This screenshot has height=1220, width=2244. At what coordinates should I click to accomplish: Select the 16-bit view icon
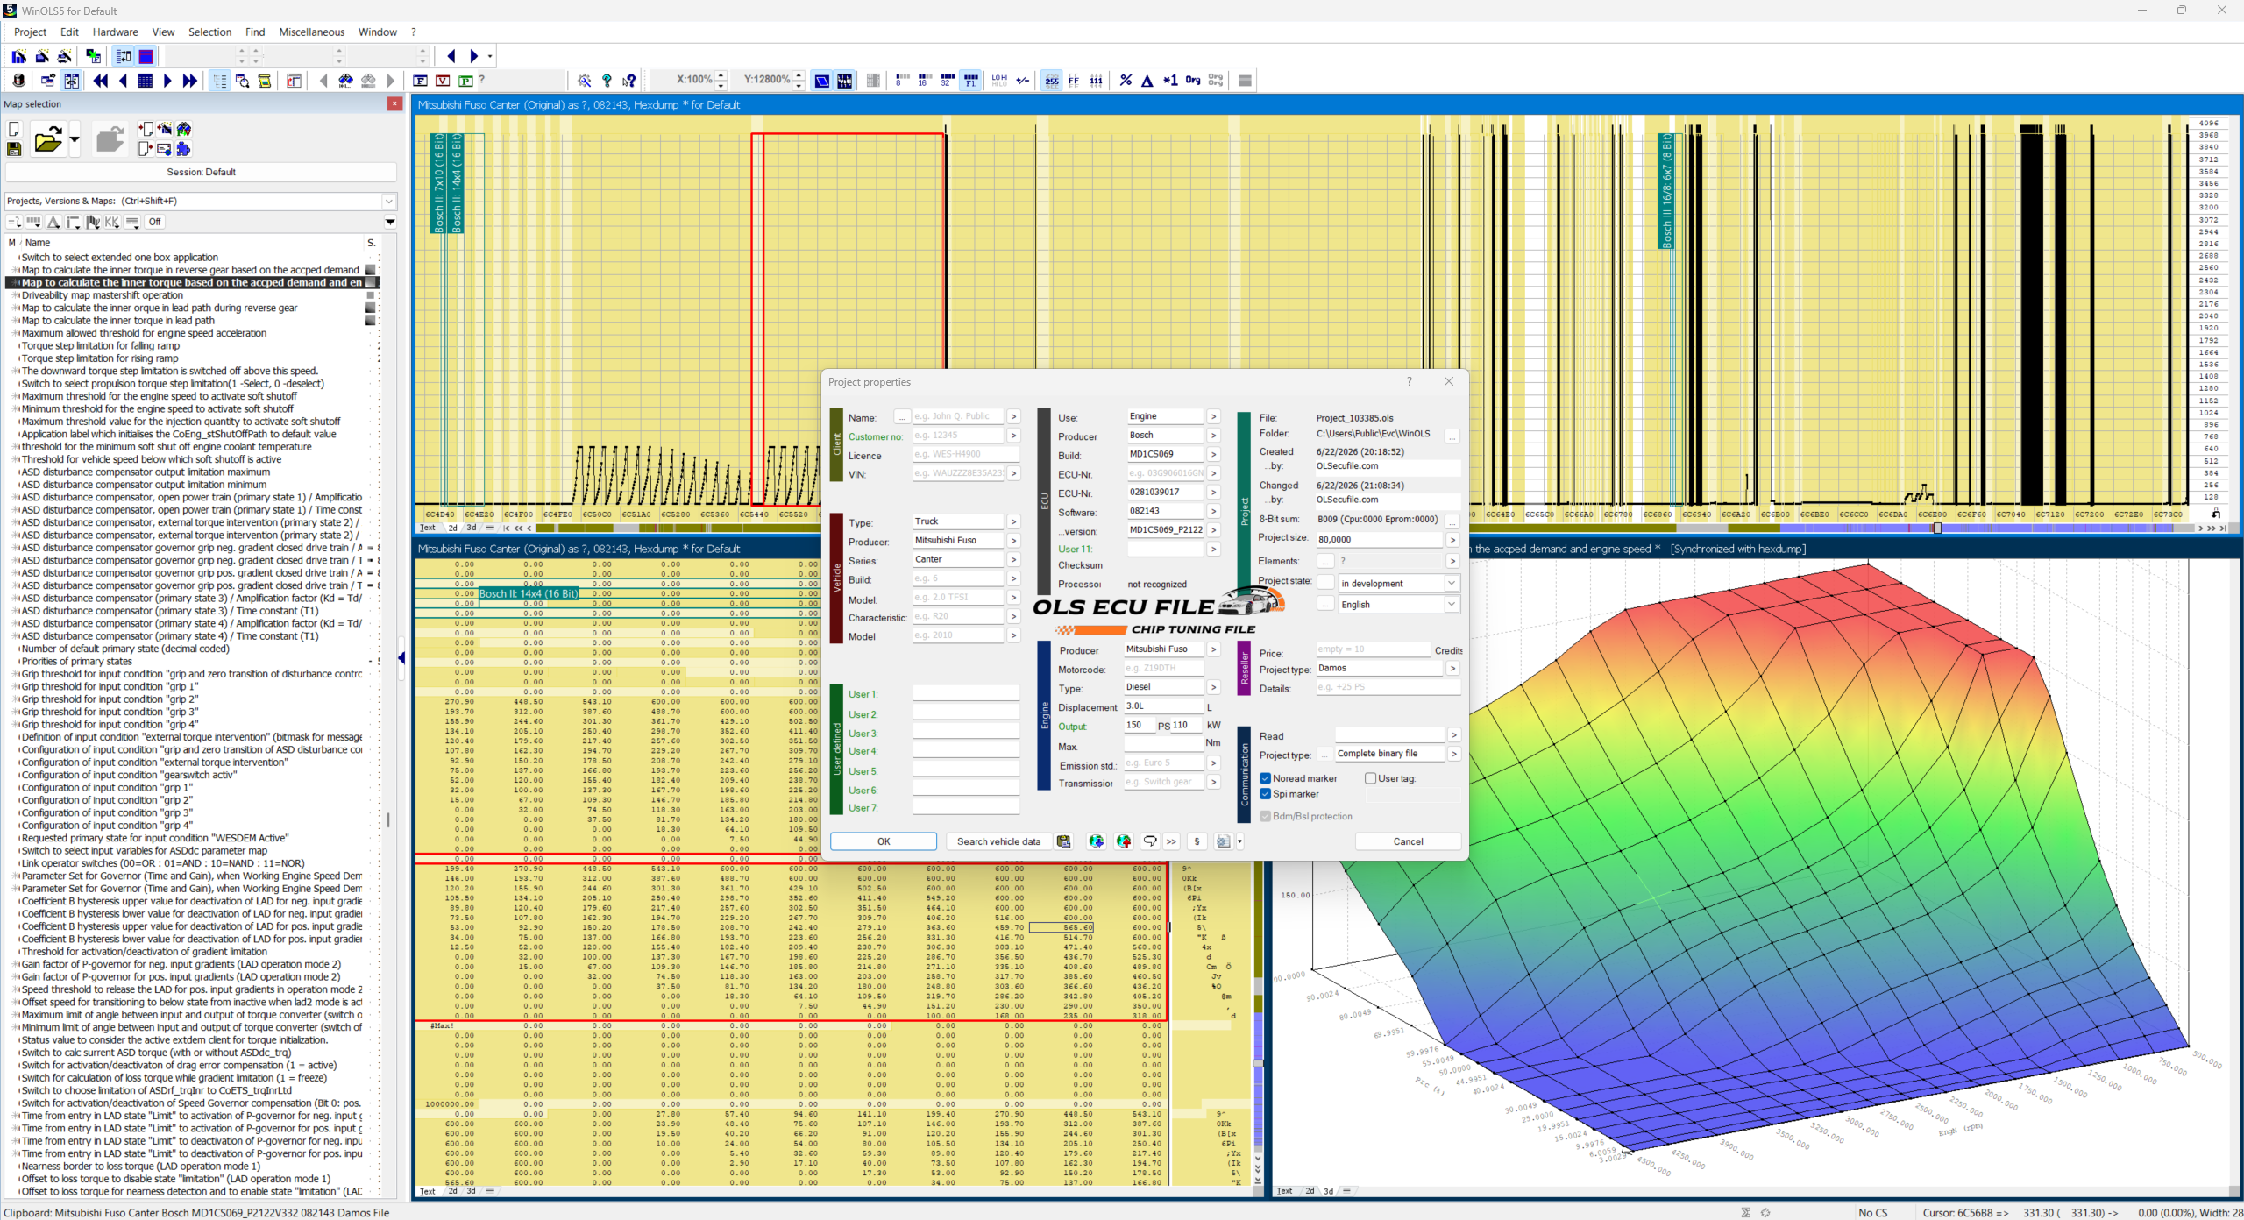924,81
